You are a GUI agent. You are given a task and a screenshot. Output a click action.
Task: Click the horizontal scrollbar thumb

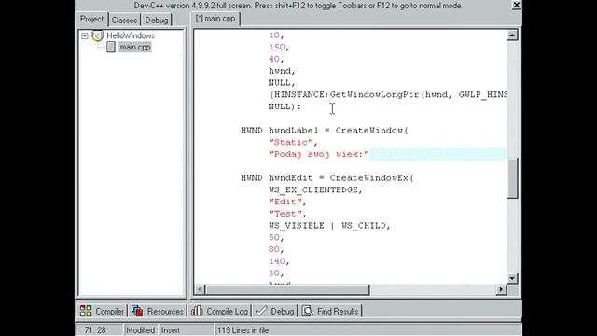pyautogui.click(x=287, y=290)
